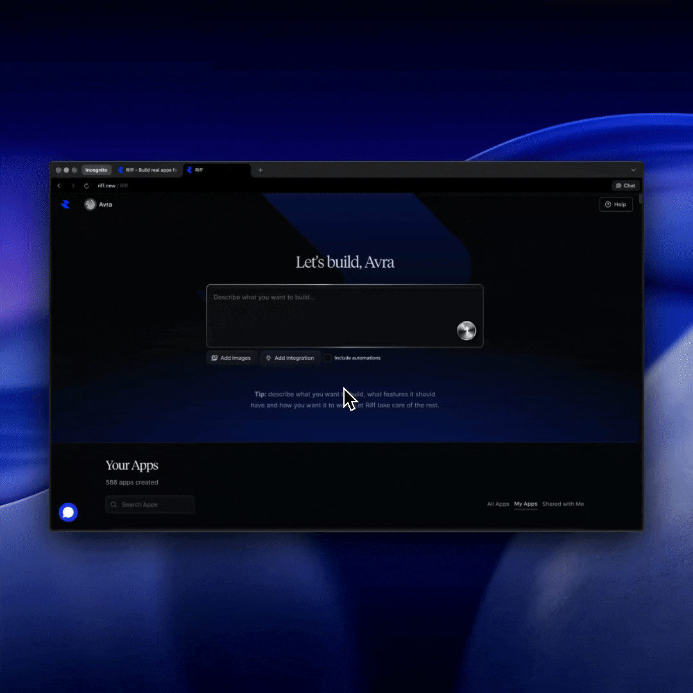Expand the tab list chevron at top right
Image resolution: width=693 pixels, height=693 pixels.
(x=633, y=170)
